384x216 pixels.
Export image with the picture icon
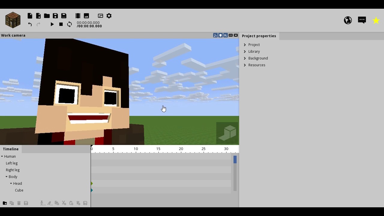86,16
